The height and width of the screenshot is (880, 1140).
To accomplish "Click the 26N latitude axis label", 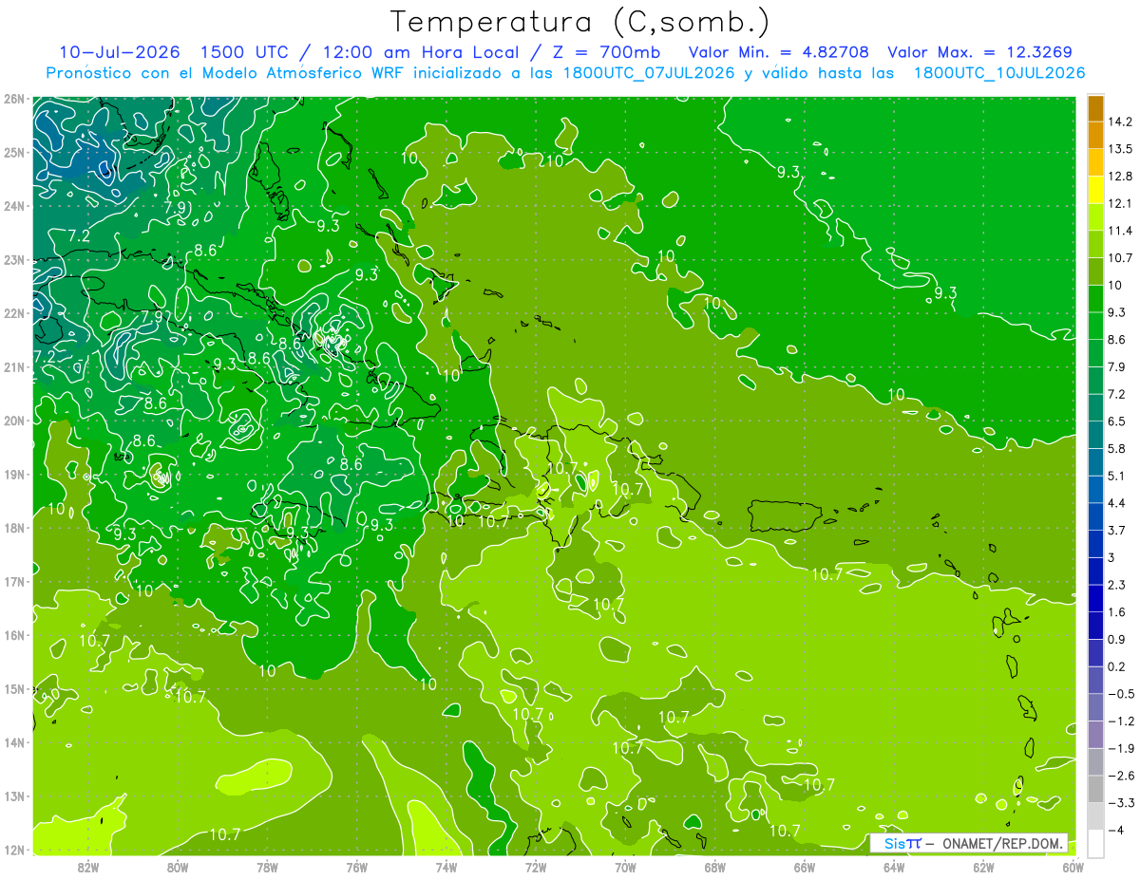I will point(14,98).
